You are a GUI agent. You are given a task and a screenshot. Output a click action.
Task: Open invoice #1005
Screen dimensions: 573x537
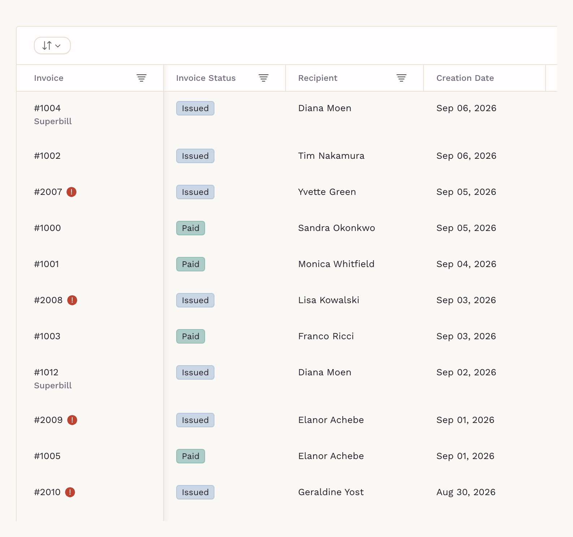(47, 456)
